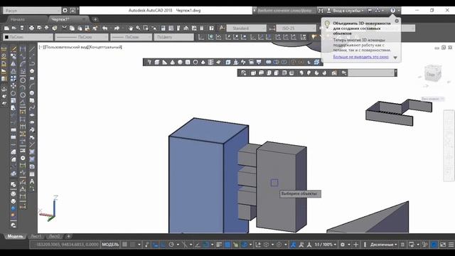
Task: Open the Help question mark button
Action: 392,11
